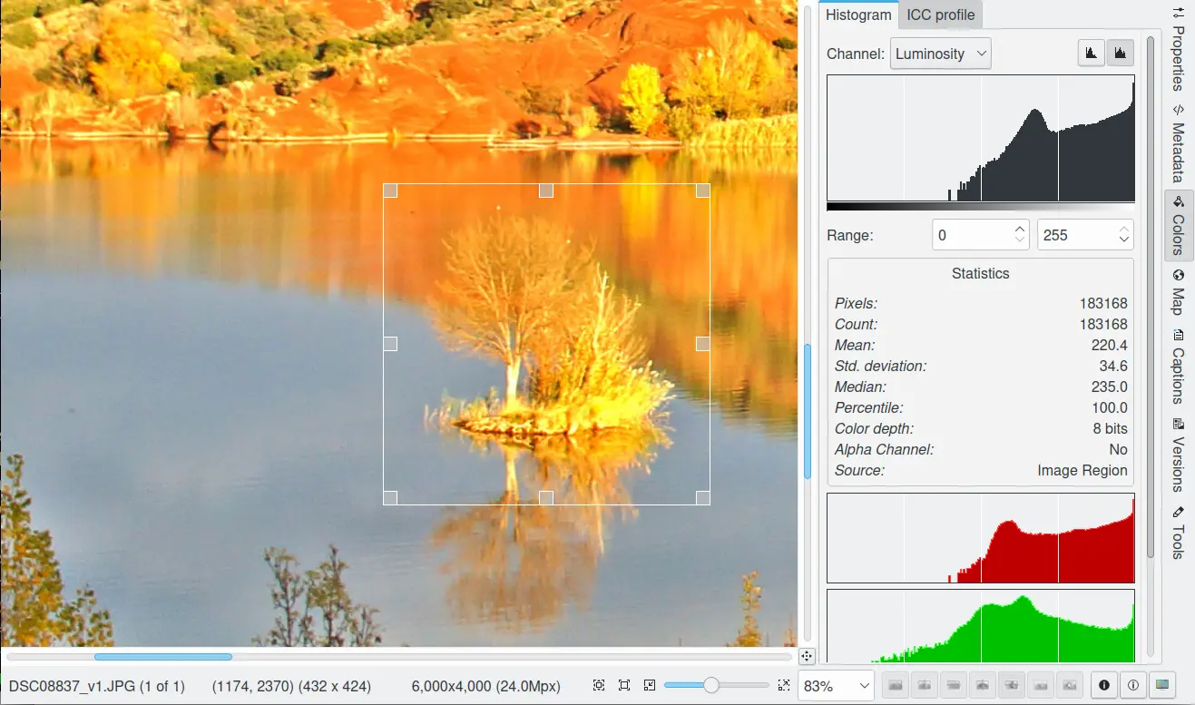Switch to the ICC profile tab
This screenshot has height=705, width=1195.
[x=940, y=15]
